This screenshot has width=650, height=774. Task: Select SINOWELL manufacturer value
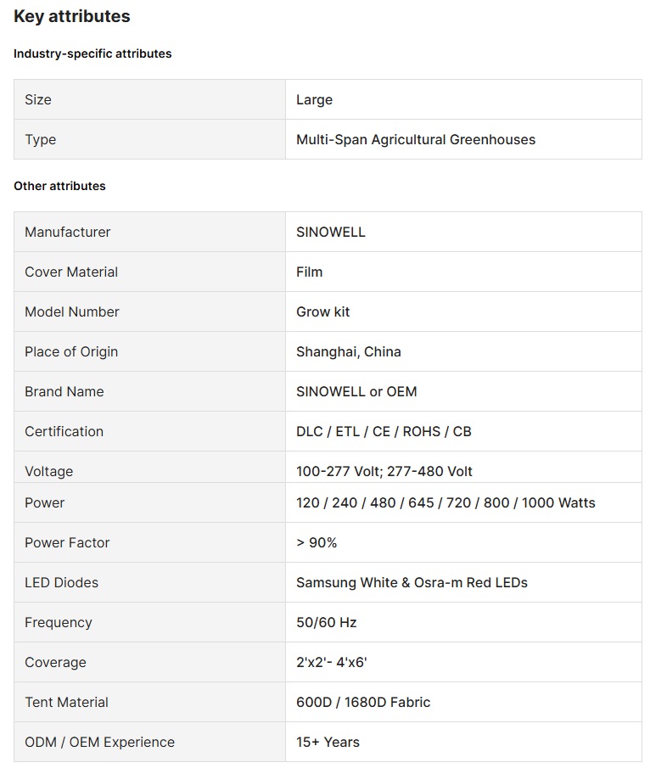point(331,232)
